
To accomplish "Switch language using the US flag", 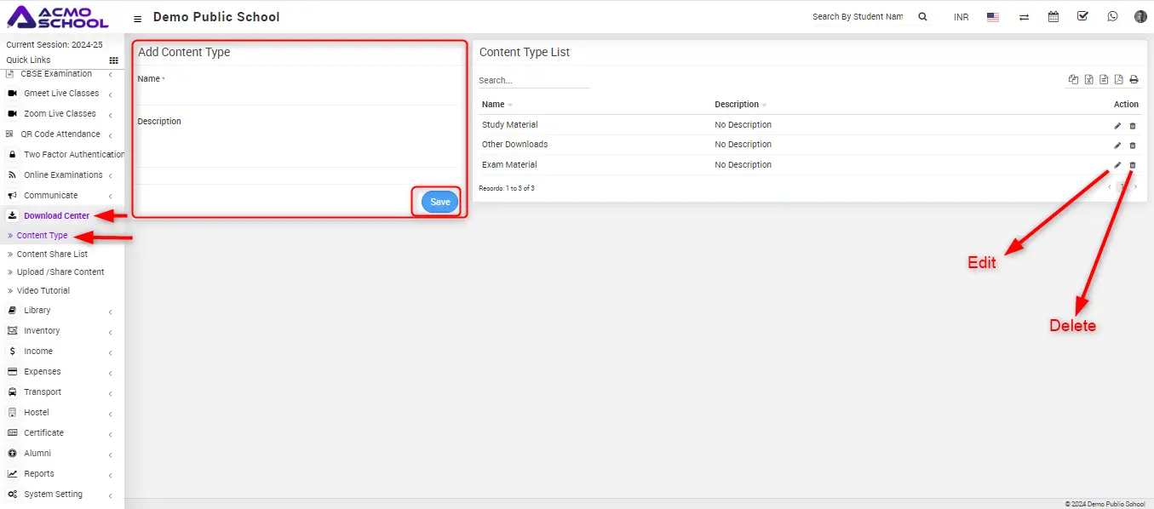I will 993,17.
